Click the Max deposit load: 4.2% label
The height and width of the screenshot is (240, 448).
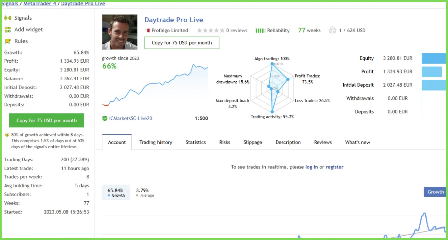[232, 104]
